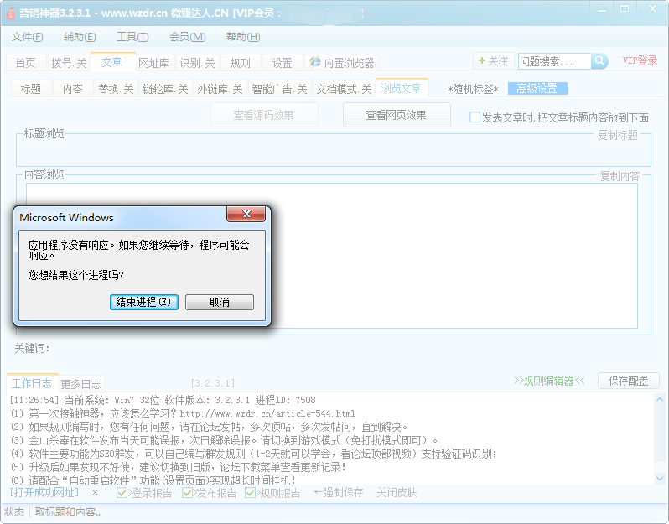Open the 工具(T) menu

pos(132,37)
